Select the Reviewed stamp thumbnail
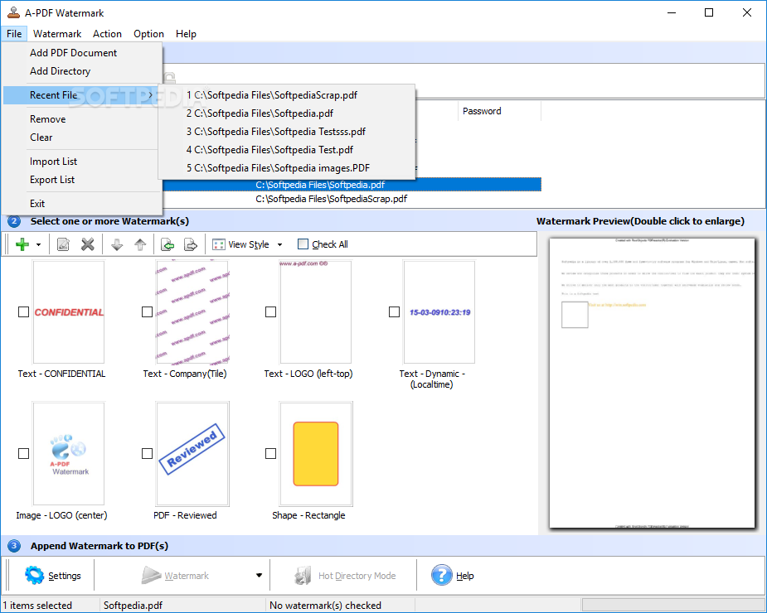Image resolution: width=767 pixels, height=613 pixels. (x=192, y=454)
